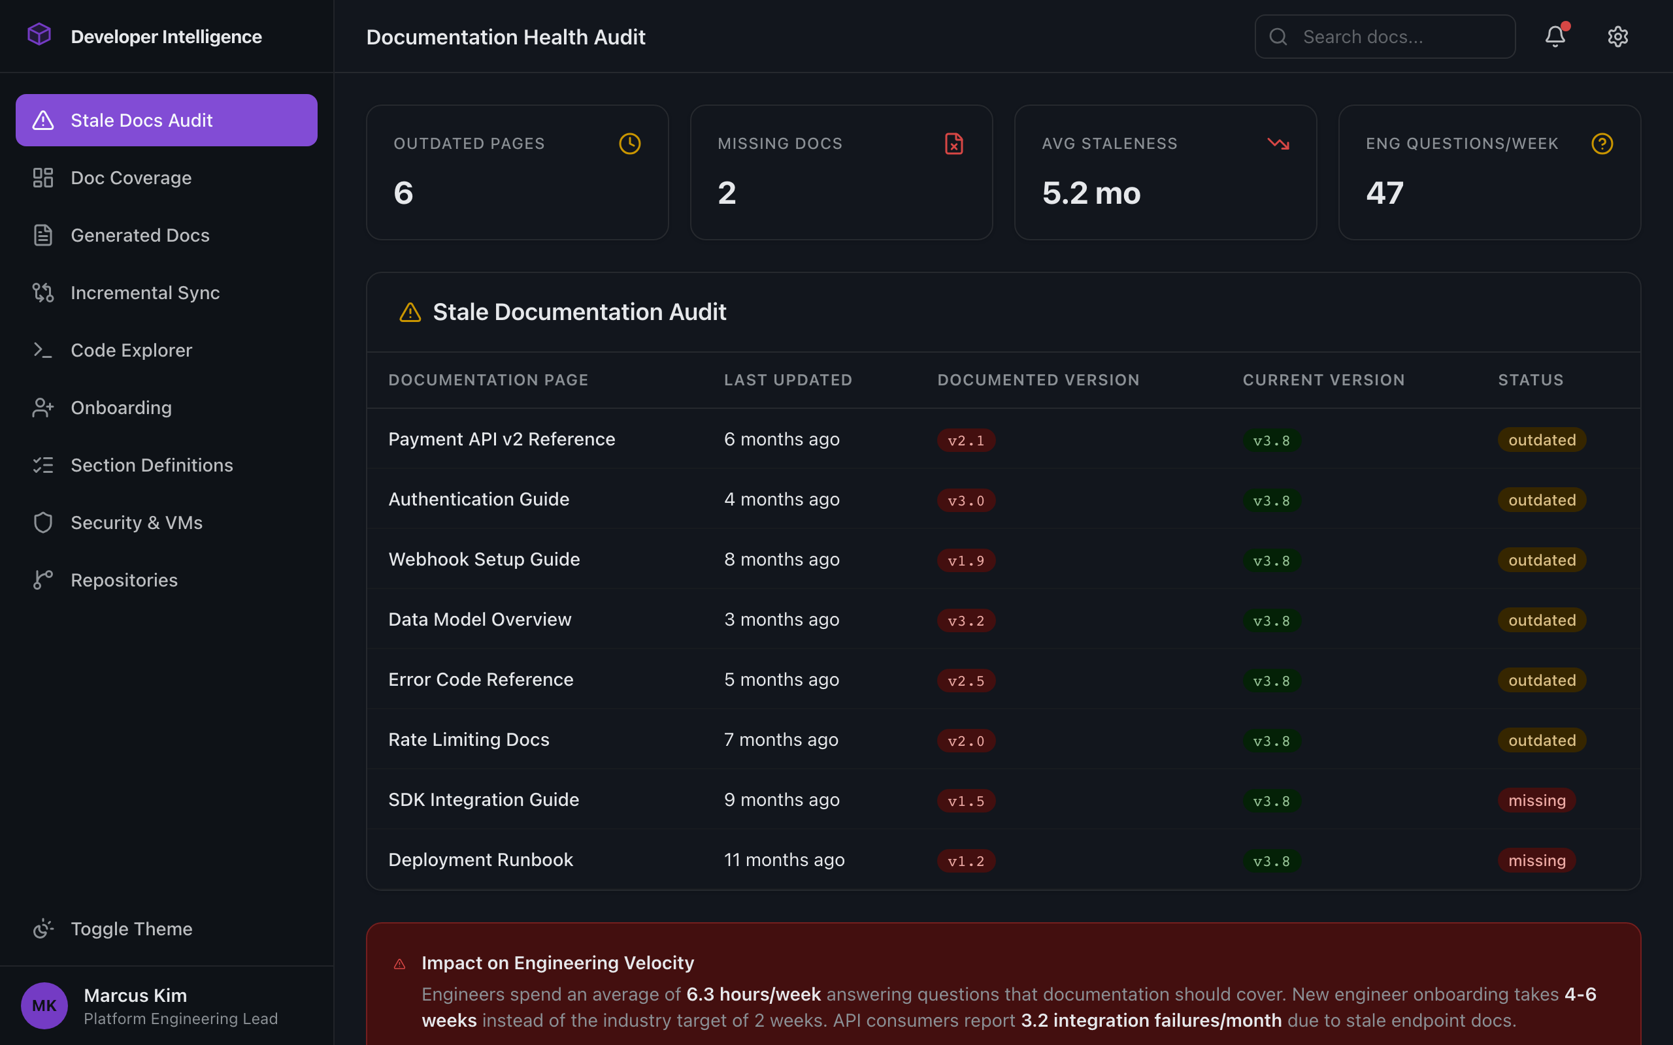Click the Security & VMs shield icon
The width and height of the screenshot is (1673, 1045).
coord(43,522)
